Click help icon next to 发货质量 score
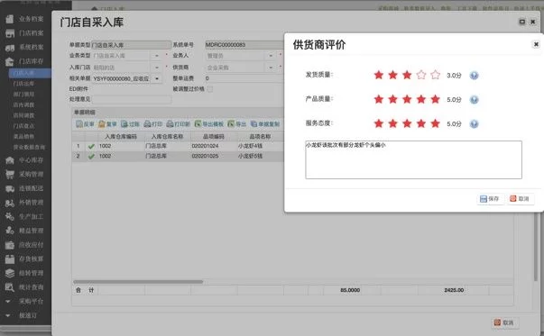The width and height of the screenshot is (544, 336). click(x=474, y=75)
